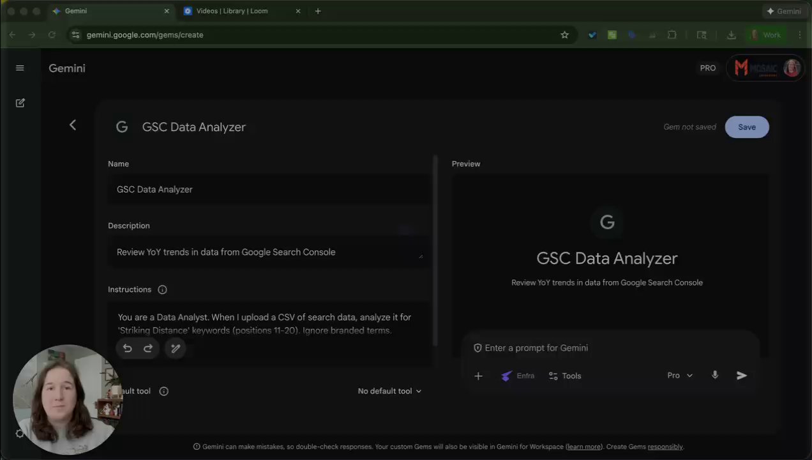Click the address bar URL gemini.google.com/gems/create
The height and width of the screenshot is (460, 812).
[145, 34]
